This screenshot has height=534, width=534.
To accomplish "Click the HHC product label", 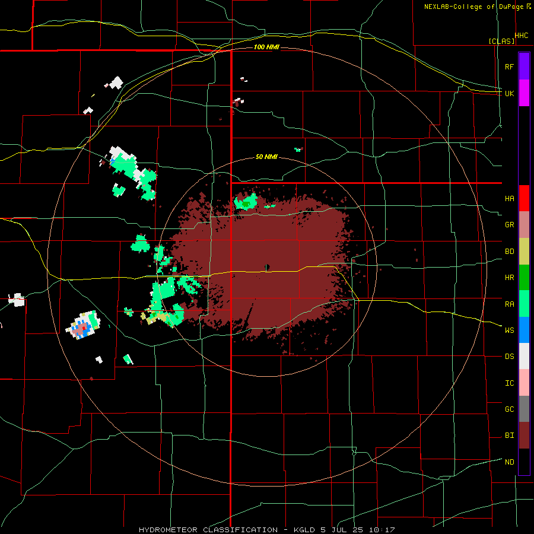I will pyautogui.click(x=522, y=36).
